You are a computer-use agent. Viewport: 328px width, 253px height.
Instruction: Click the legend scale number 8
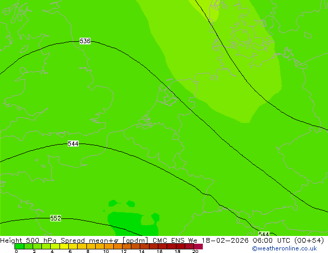88,251
